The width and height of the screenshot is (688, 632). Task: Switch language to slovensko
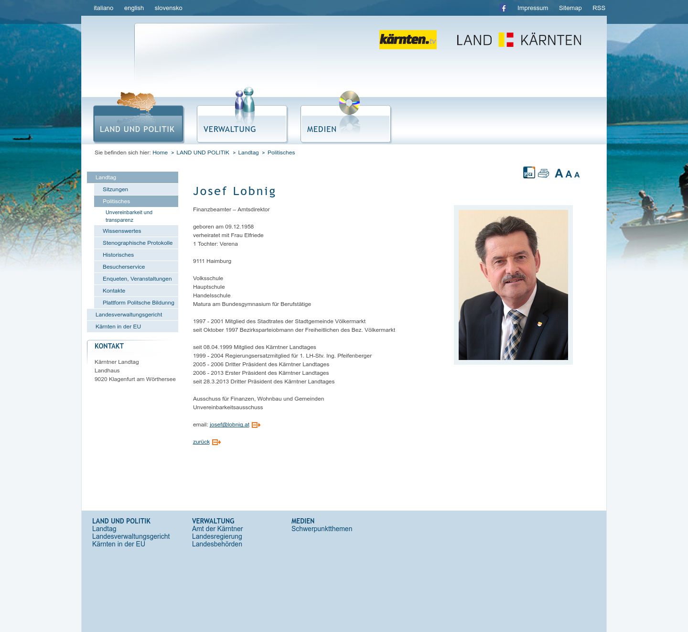pos(168,8)
